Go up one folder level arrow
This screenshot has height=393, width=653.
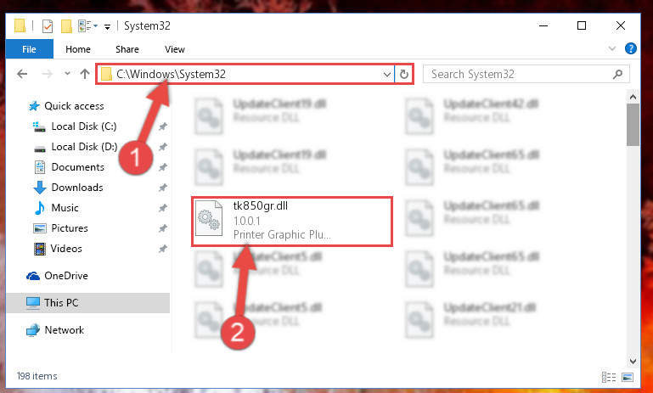85,74
